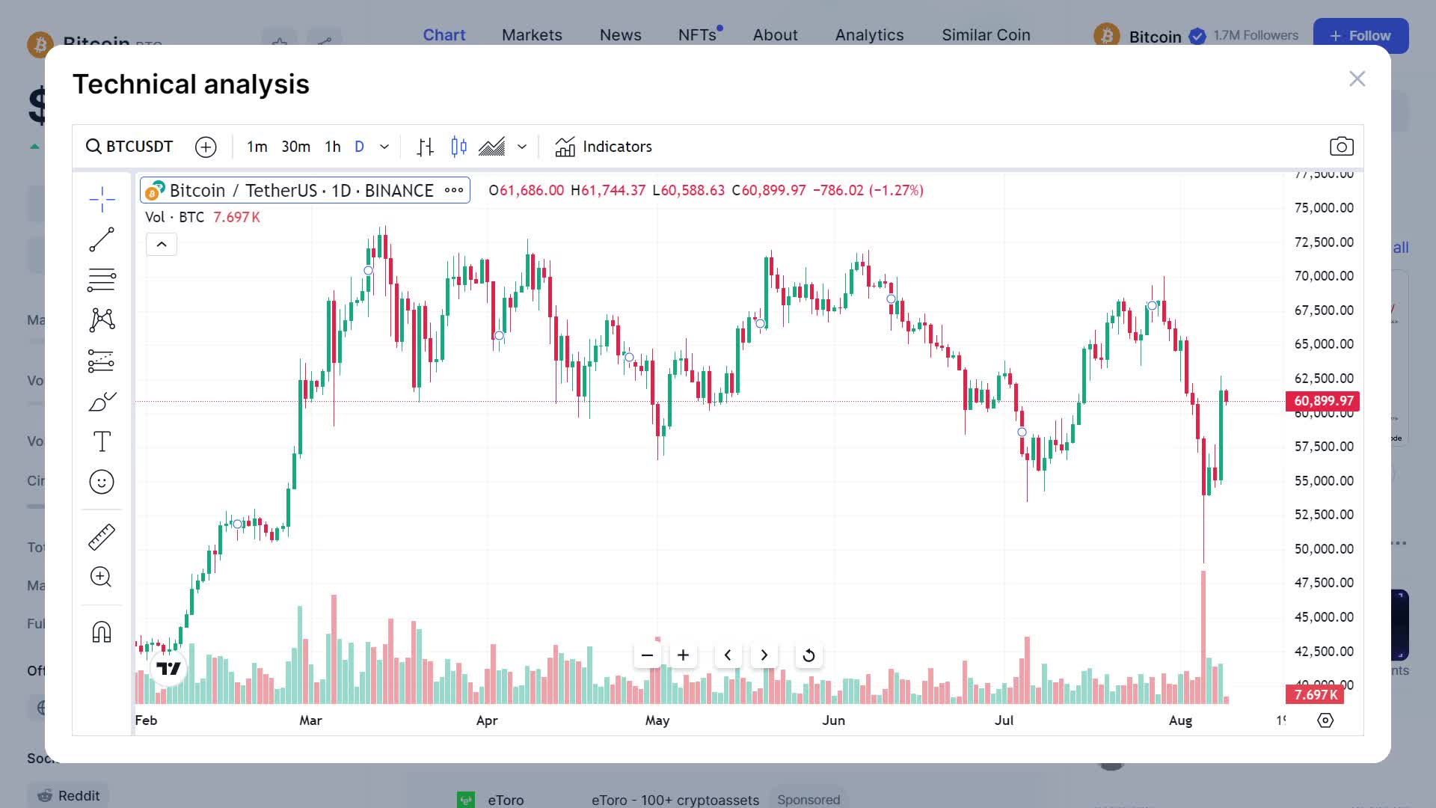The width and height of the screenshot is (1436, 808).
Task: Select the trend line drawing tool
Action: pyautogui.click(x=102, y=239)
